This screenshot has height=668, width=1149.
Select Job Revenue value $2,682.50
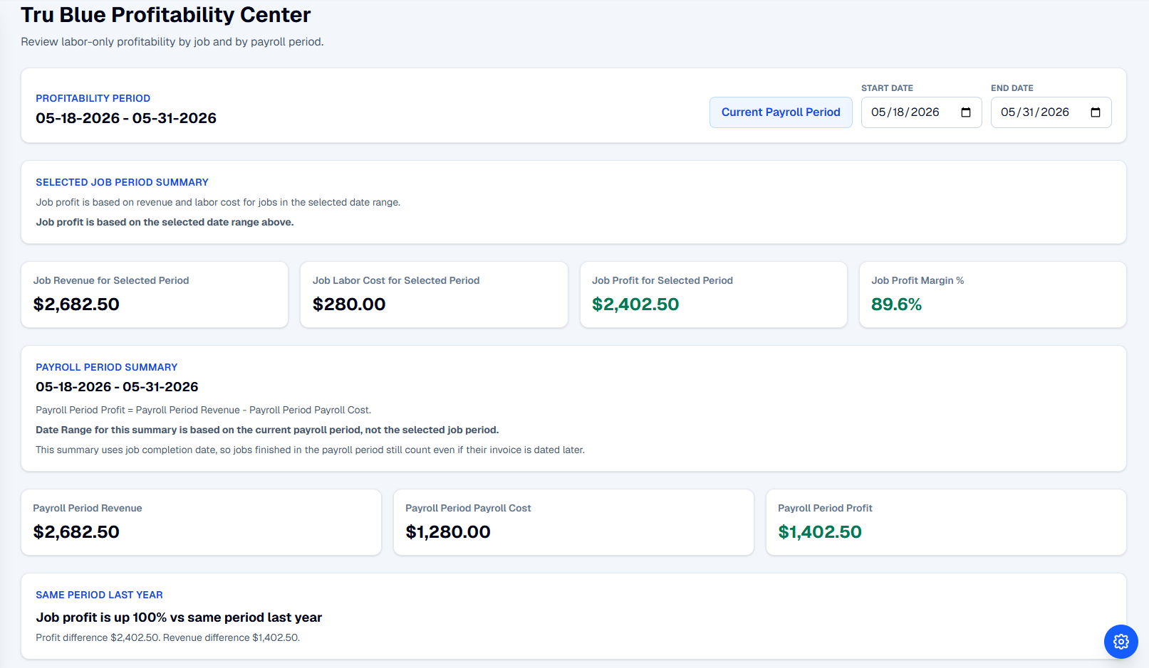(76, 304)
